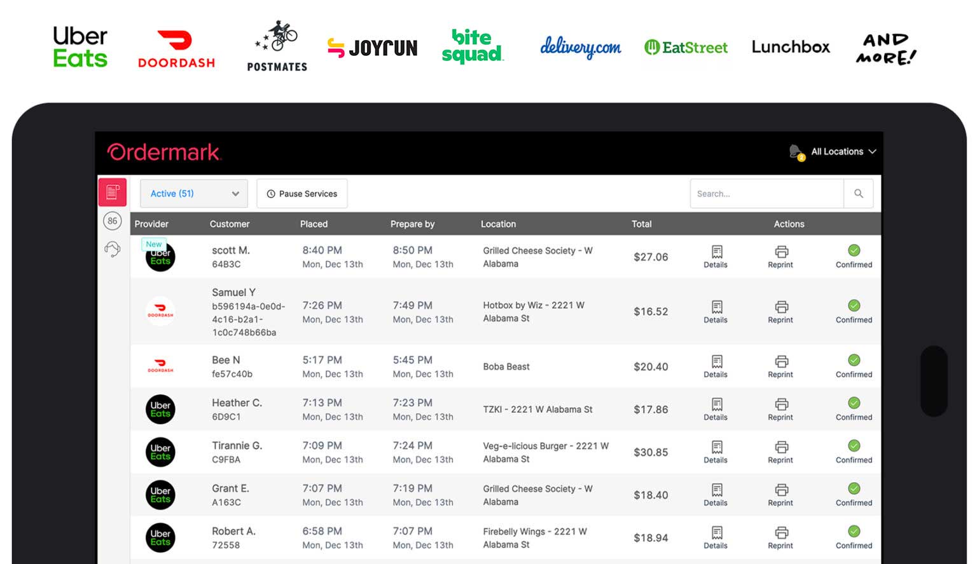This screenshot has width=977, height=564.
Task: Click the notification bell icon
Action: coord(796,152)
